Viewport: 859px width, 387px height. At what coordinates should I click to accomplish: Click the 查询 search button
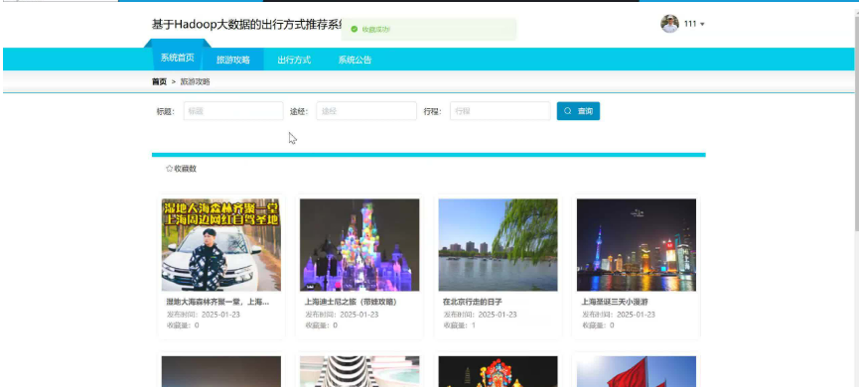tap(578, 111)
